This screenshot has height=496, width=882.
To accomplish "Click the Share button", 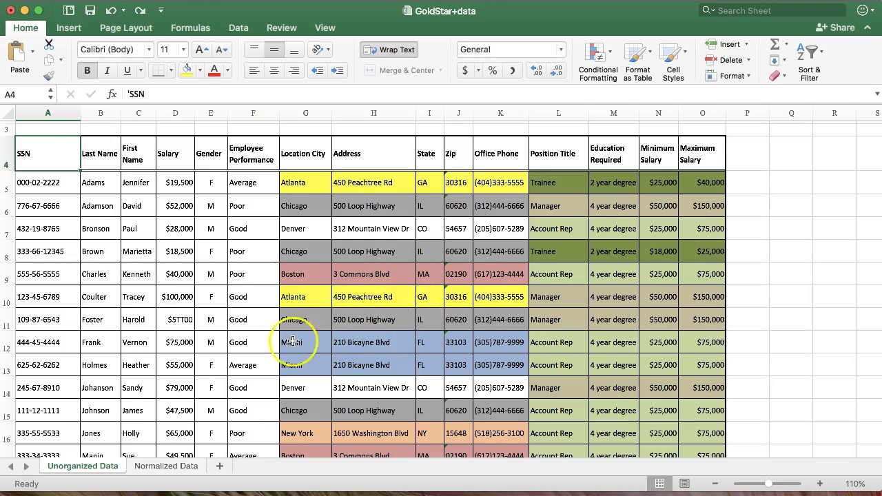I will (835, 28).
